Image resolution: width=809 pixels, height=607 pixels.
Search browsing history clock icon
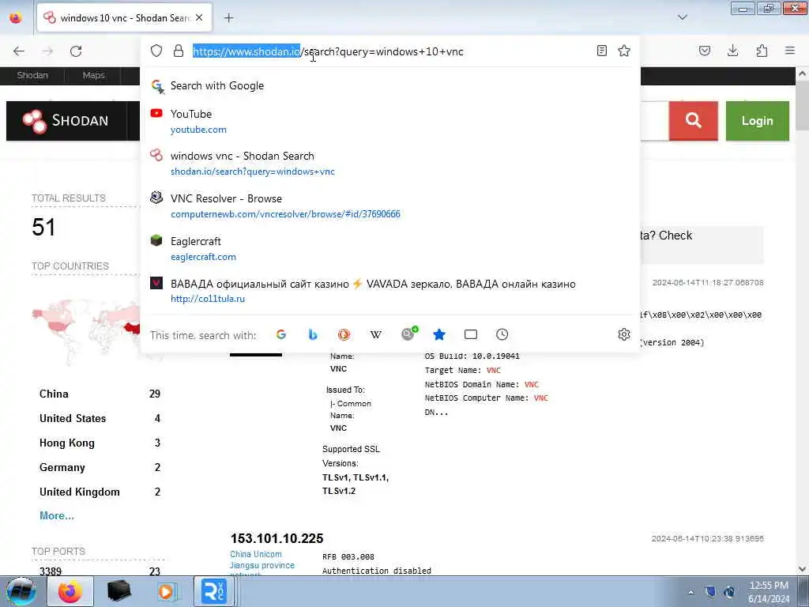click(502, 334)
